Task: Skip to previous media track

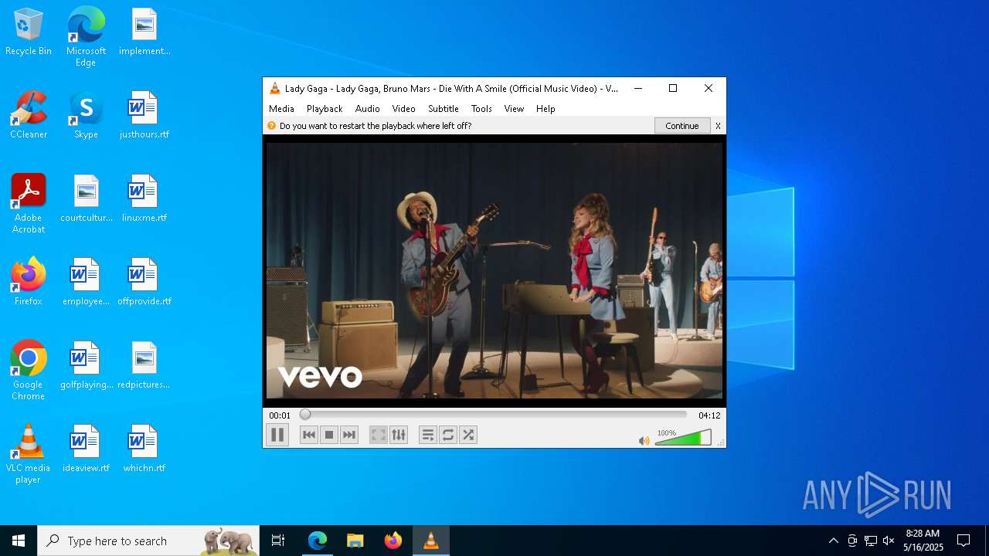Action: click(309, 435)
